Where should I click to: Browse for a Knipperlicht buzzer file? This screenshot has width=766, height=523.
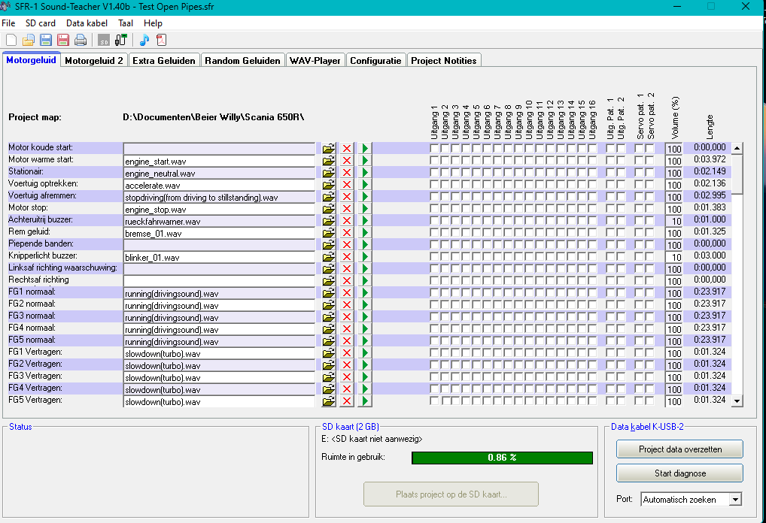tap(329, 257)
